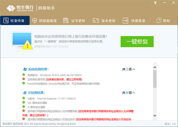
Task: Click text 恒丰银行网银相关网址没有加入可信任站点
Action: pyautogui.click(x=51, y=119)
